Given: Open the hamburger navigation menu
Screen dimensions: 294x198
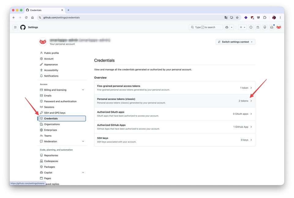Looking at the screenshot, I should 15,27.
